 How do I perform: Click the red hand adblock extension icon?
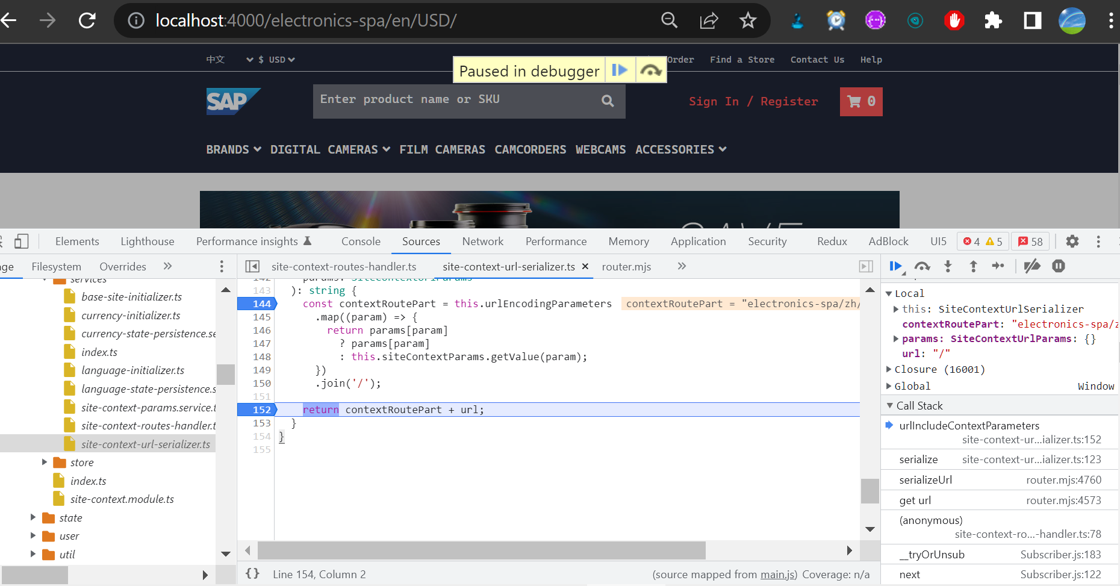tap(954, 21)
